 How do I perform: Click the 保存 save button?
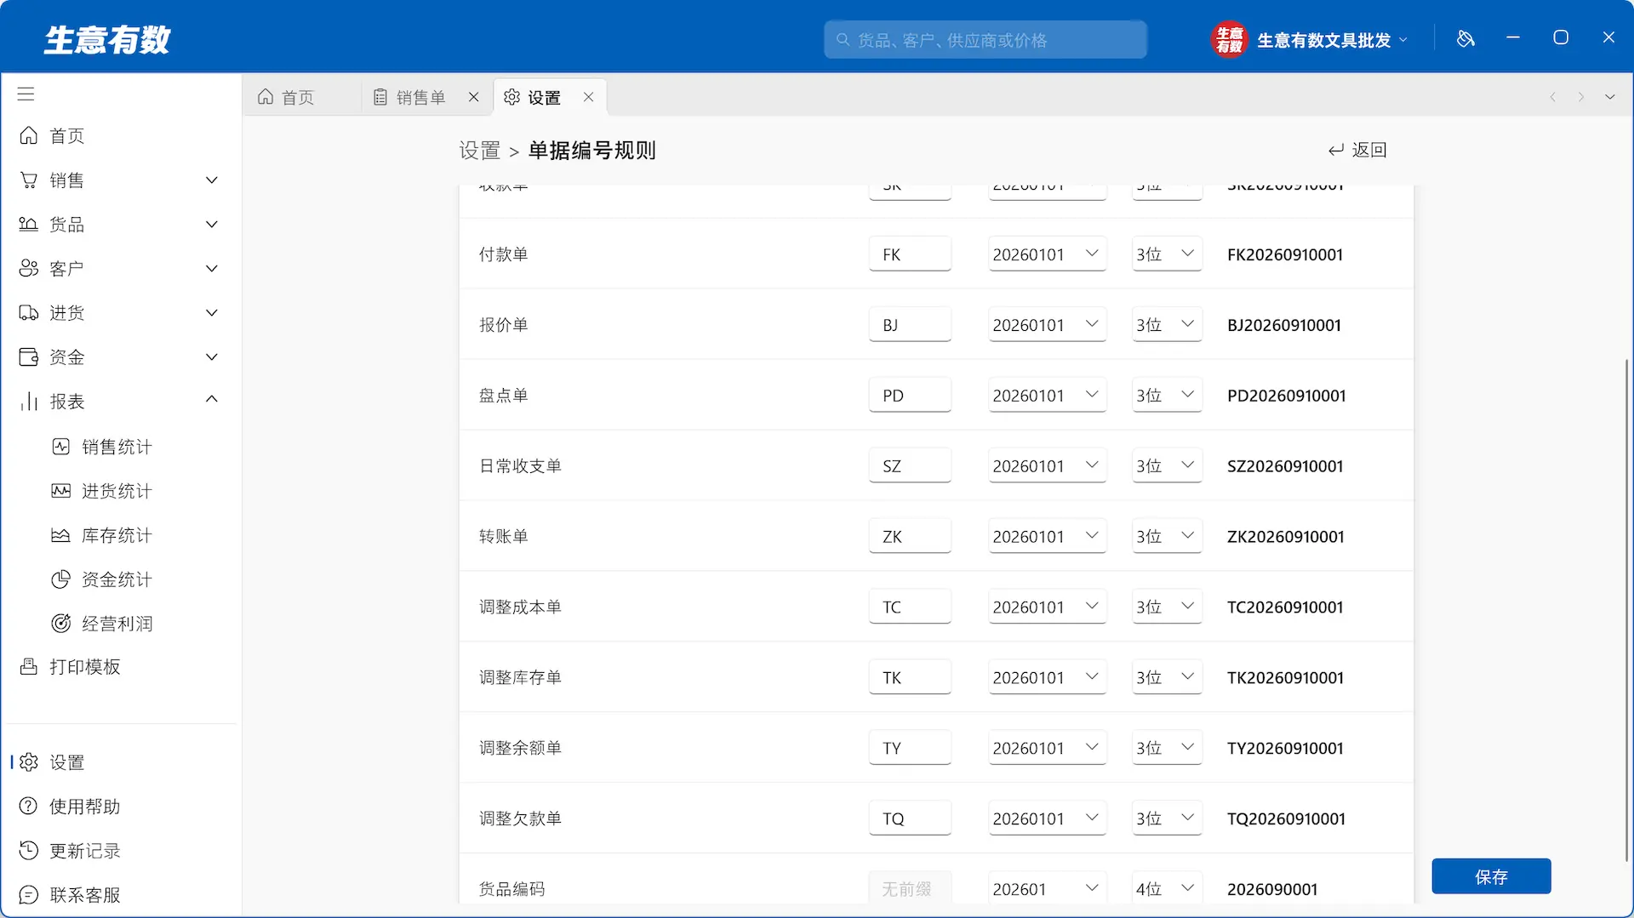pos(1491,876)
